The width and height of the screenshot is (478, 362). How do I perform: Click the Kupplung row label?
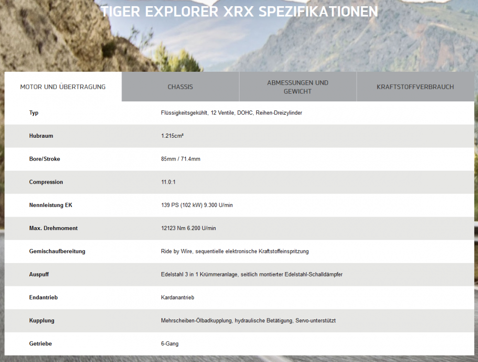click(x=42, y=320)
